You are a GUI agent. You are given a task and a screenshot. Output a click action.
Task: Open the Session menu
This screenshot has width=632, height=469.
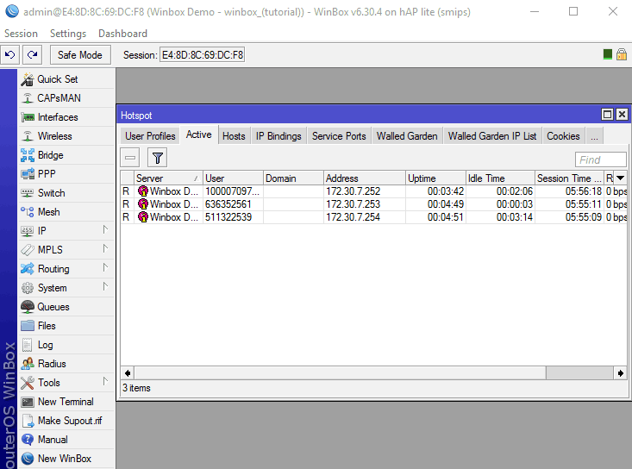21,34
